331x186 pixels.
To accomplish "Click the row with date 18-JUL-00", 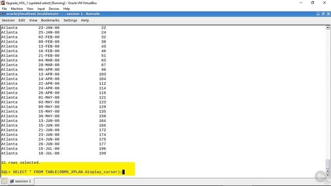I will point(53,153).
